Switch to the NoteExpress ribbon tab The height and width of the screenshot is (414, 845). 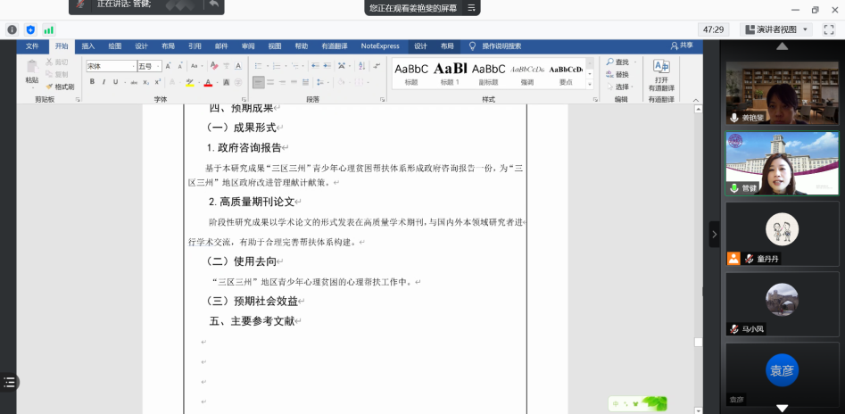[x=380, y=46]
